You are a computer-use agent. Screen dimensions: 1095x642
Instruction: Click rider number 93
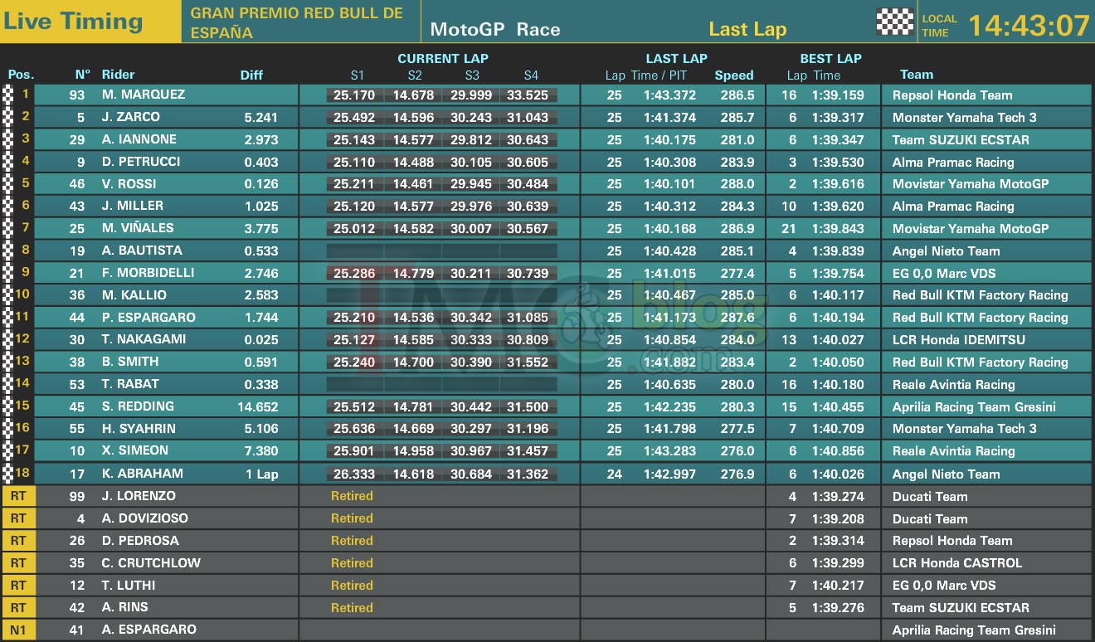77,95
